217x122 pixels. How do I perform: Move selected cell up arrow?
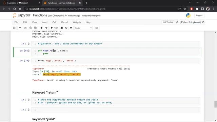41,28
